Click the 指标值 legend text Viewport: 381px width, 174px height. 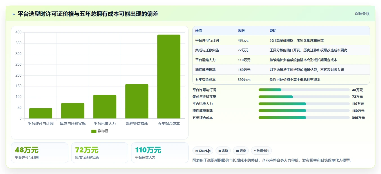[x=103, y=131]
